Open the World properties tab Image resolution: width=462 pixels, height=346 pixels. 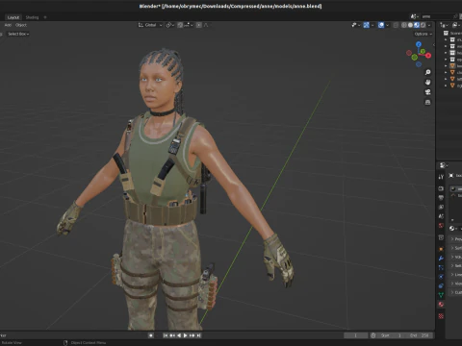[x=441, y=226]
